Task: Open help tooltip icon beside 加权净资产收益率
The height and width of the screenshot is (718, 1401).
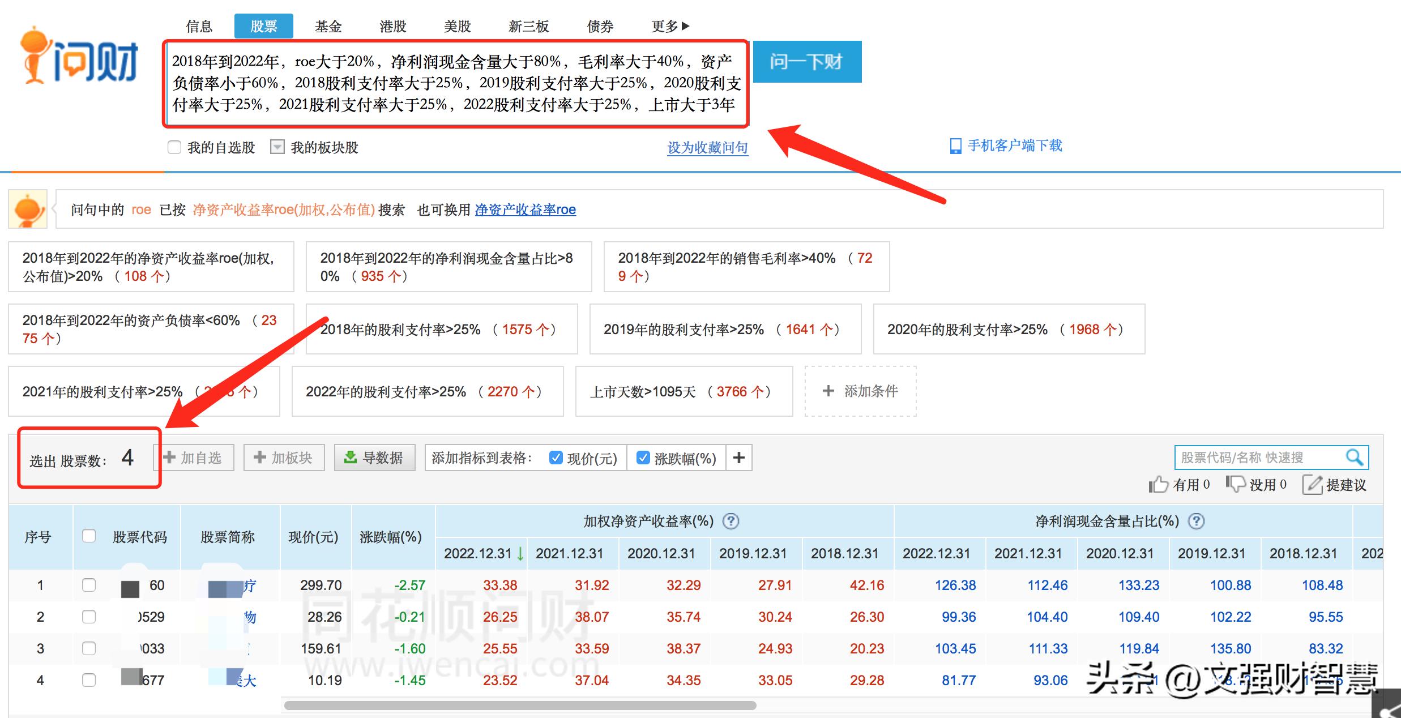Action: (x=731, y=521)
